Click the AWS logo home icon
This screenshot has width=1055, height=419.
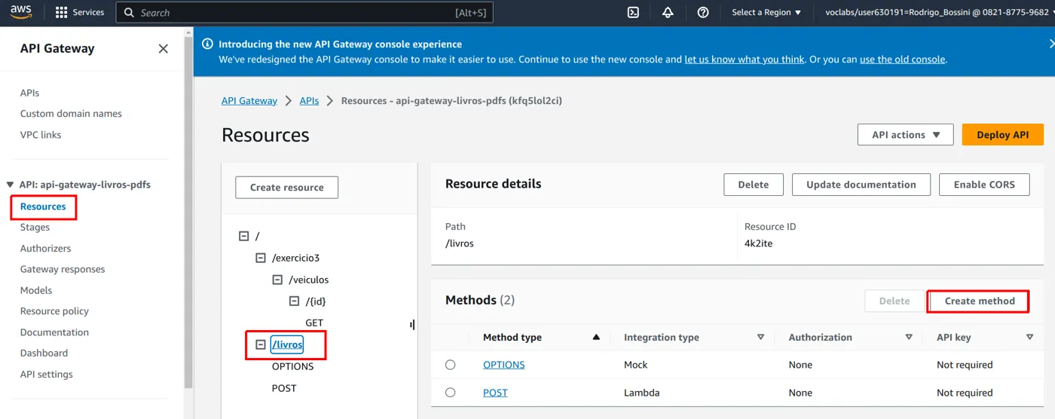20,13
